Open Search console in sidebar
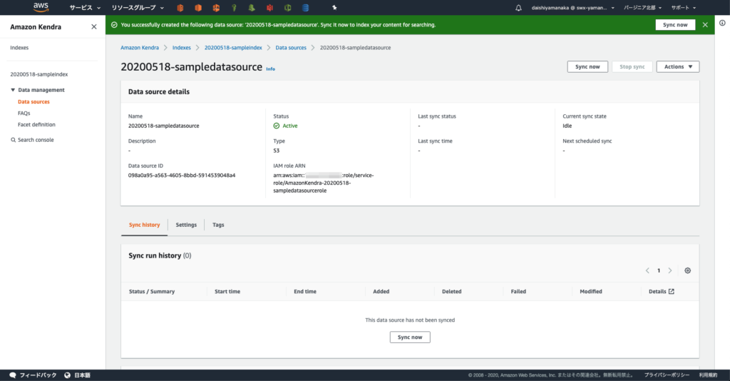The width and height of the screenshot is (730, 381). (x=35, y=140)
